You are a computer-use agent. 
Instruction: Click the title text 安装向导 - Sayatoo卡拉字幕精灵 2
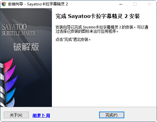click(x=38, y=4)
